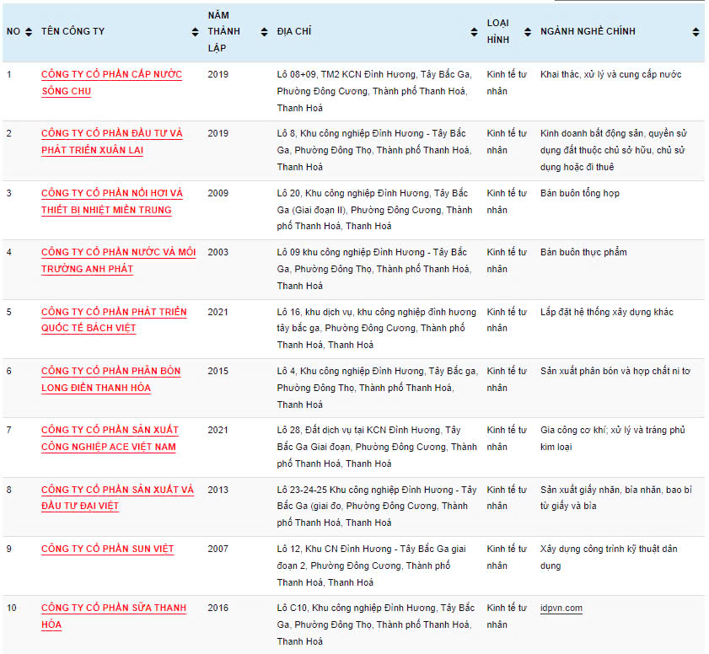Click address starting 'Lô 08+09, TM2 KCN'

coord(374,91)
